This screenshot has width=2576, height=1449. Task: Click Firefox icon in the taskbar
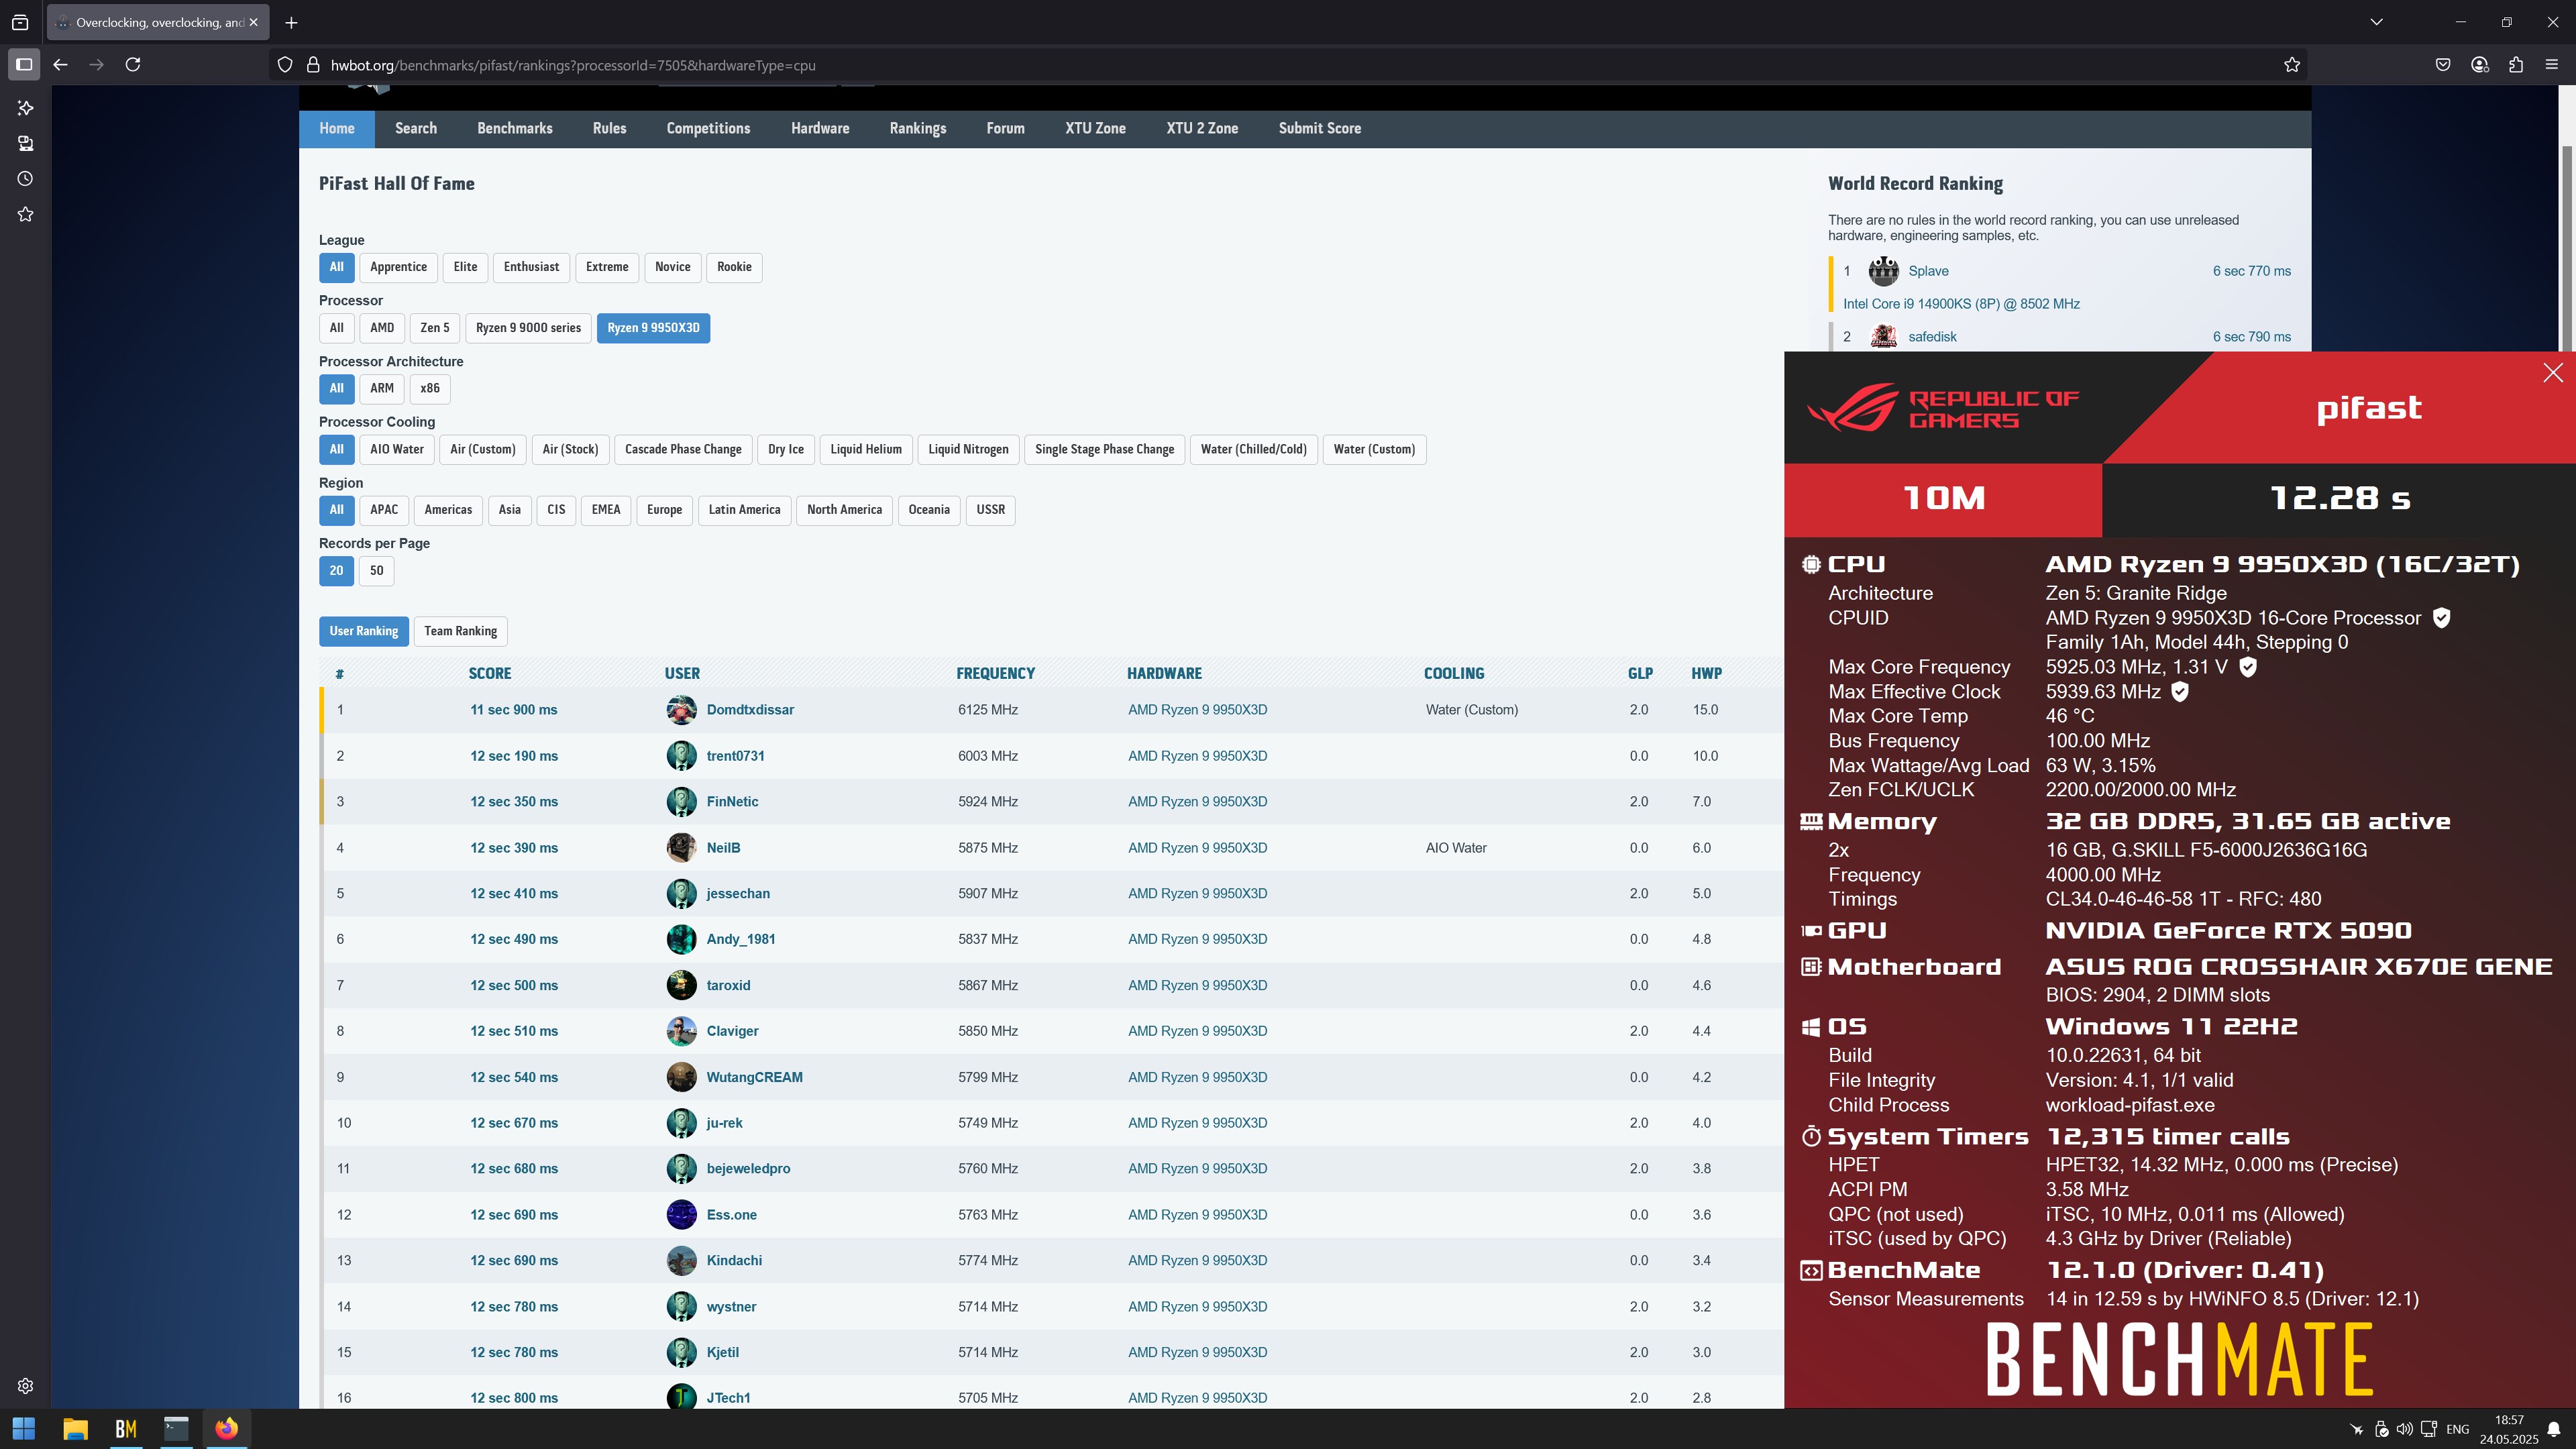point(227,1429)
